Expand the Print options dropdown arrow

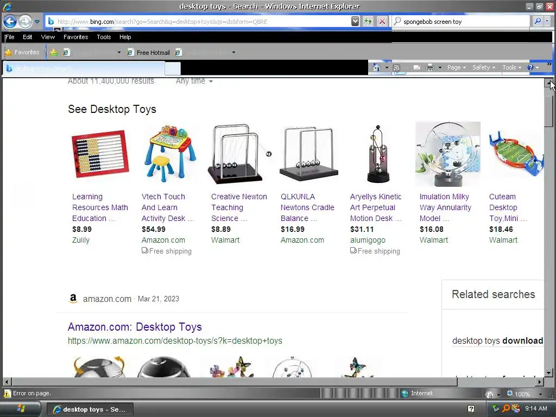(x=440, y=67)
